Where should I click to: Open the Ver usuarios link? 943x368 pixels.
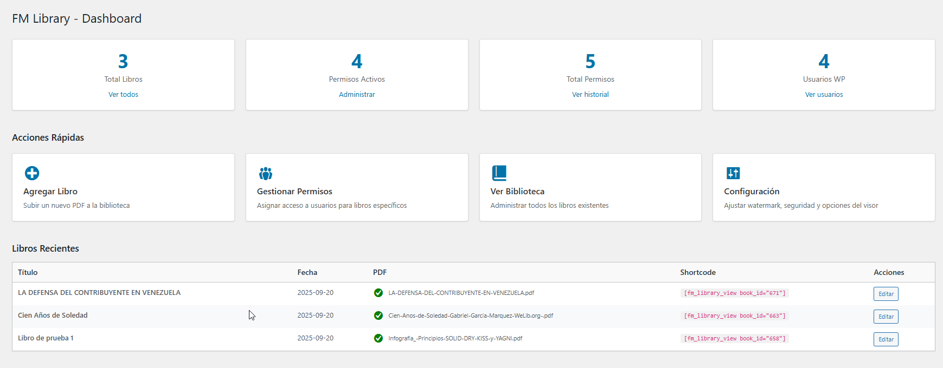(x=824, y=94)
